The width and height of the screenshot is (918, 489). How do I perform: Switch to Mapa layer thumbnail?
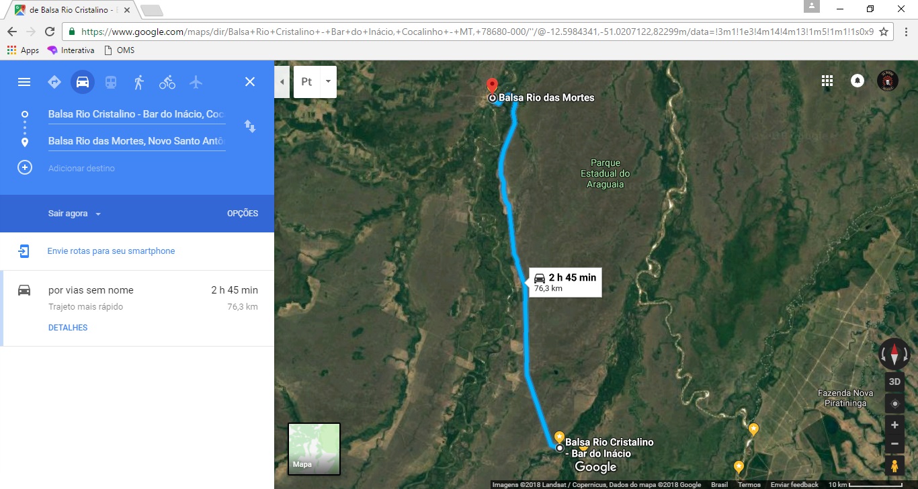[x=314, y=449]
